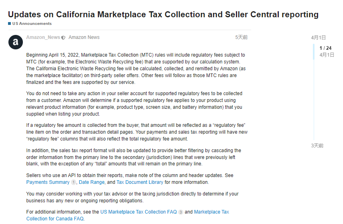The height and width of the screenshot is (224, 343).
Task: Click the 1 / 24 post counter
Action: [x=325, y=48]
